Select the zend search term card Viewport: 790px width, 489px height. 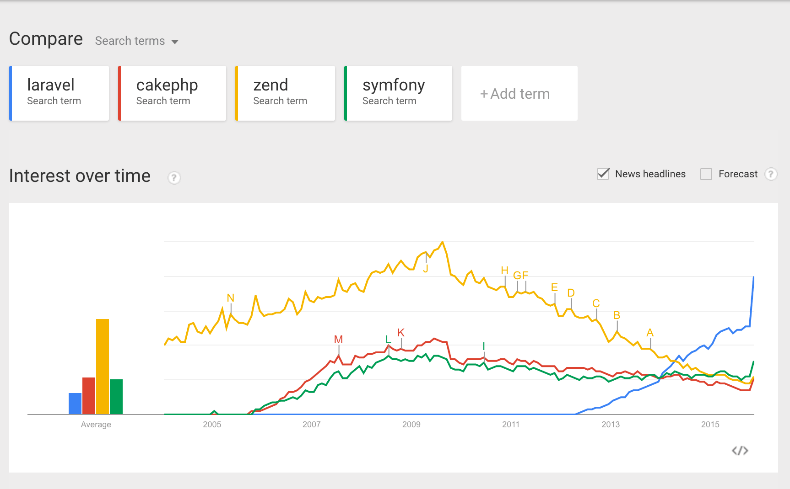[x=286, y=93]
